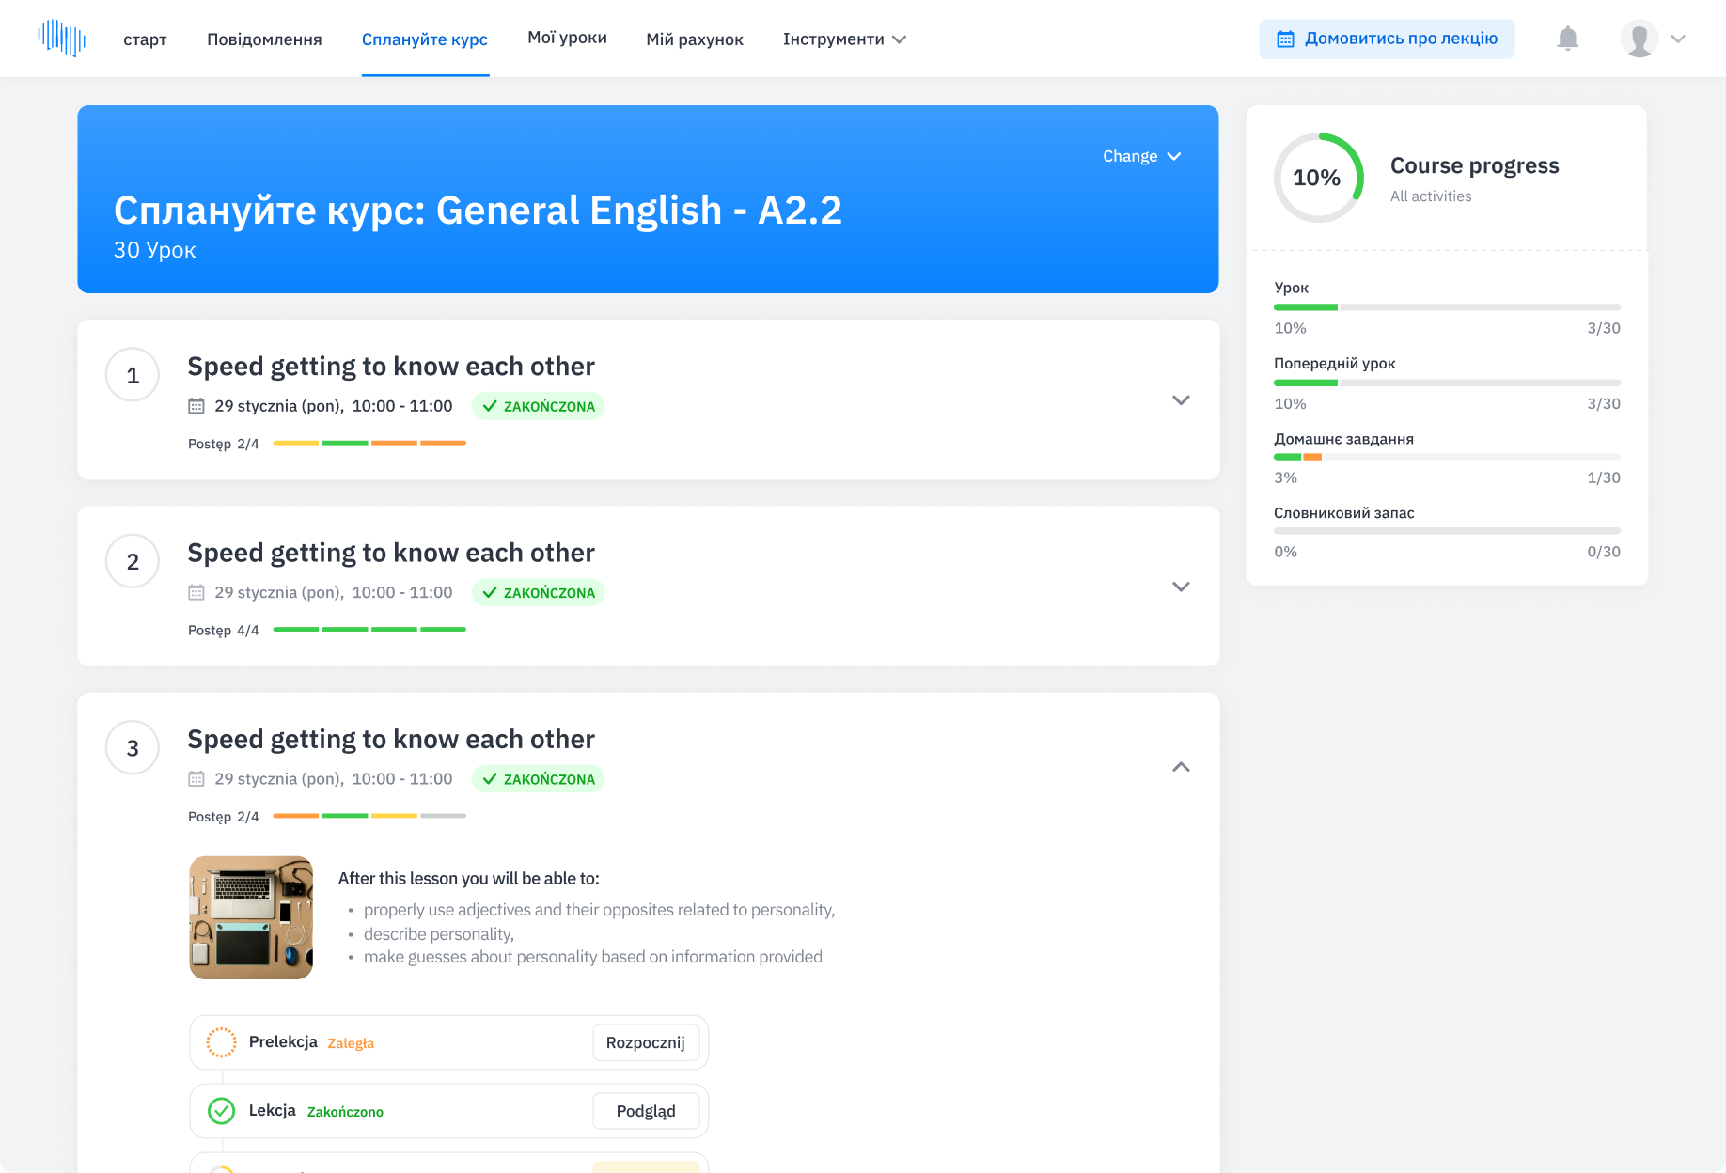This screenshot has width=1726, height=1173.
Task: Click the sound wave logo icon
Action: (x=61, y=39)
